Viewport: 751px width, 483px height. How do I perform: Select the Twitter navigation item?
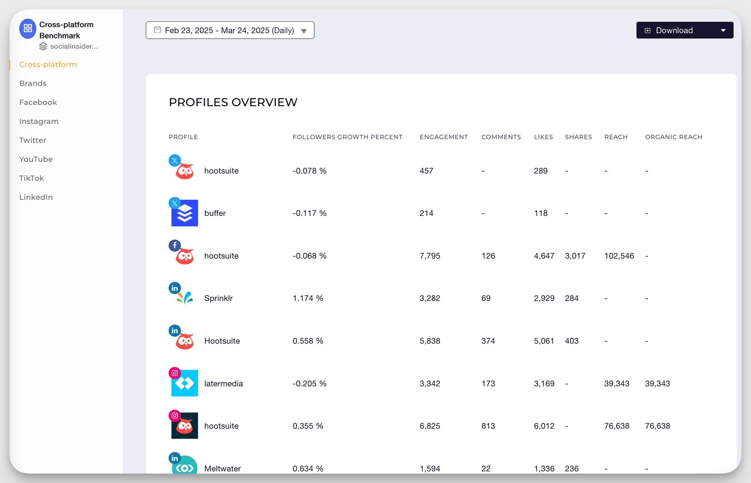click(32, 140)
